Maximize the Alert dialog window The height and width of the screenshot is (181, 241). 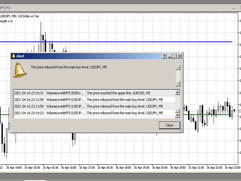click(174, 56)
